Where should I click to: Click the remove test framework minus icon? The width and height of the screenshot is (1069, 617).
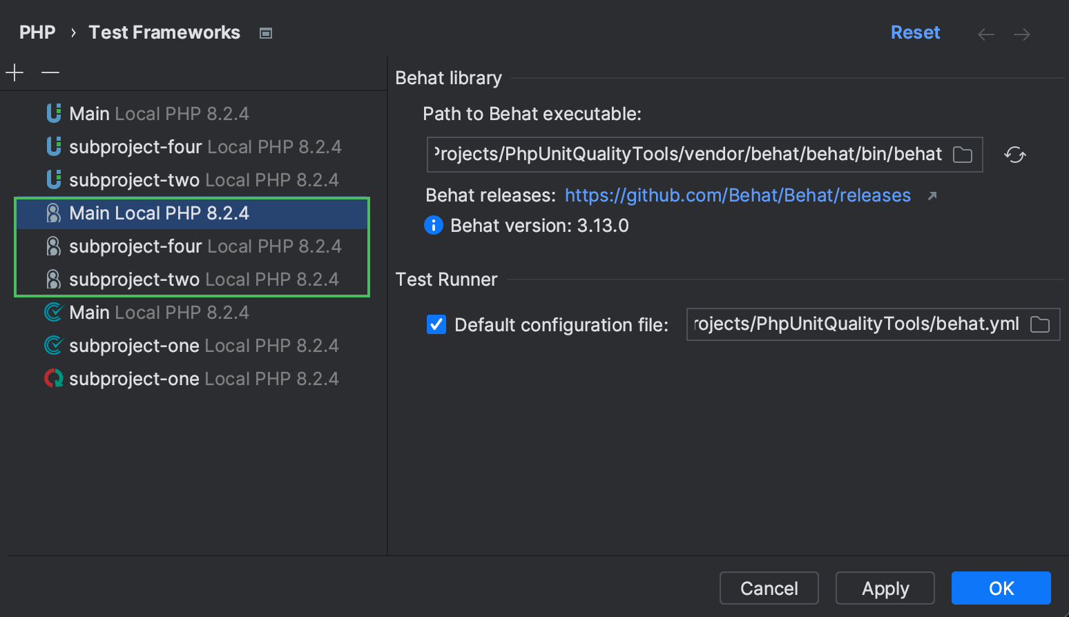pos(49,72)
